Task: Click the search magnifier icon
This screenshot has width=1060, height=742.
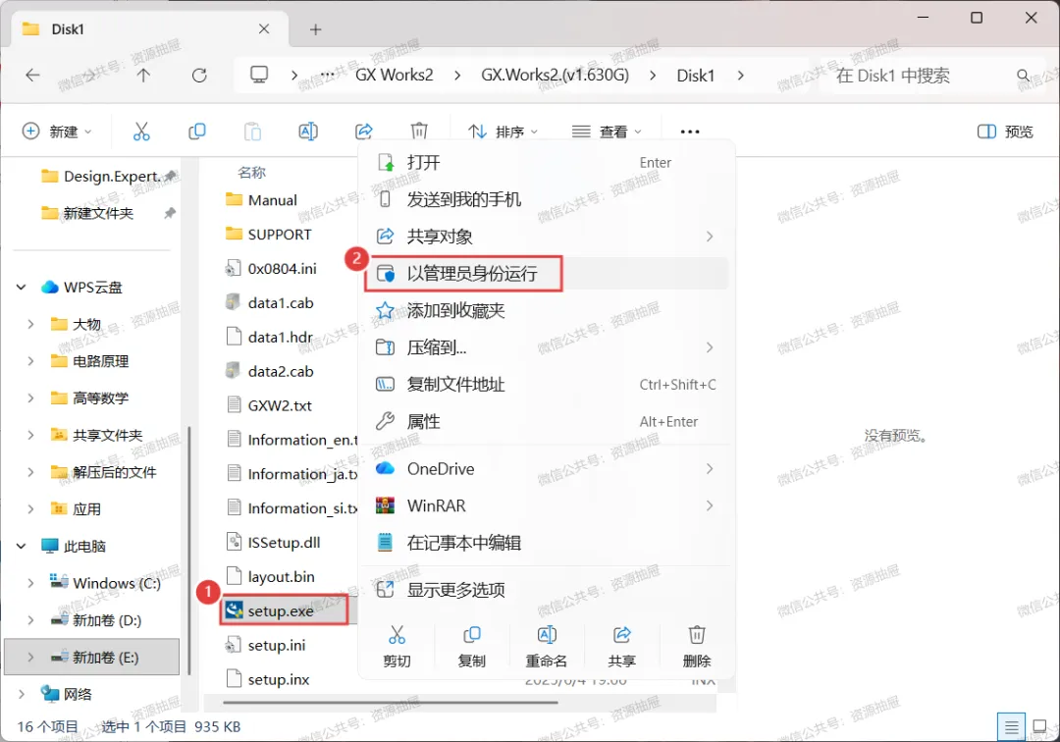Action: coord(1024,75)
